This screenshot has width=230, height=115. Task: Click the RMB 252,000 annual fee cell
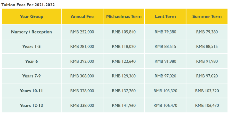click(82, 32)
